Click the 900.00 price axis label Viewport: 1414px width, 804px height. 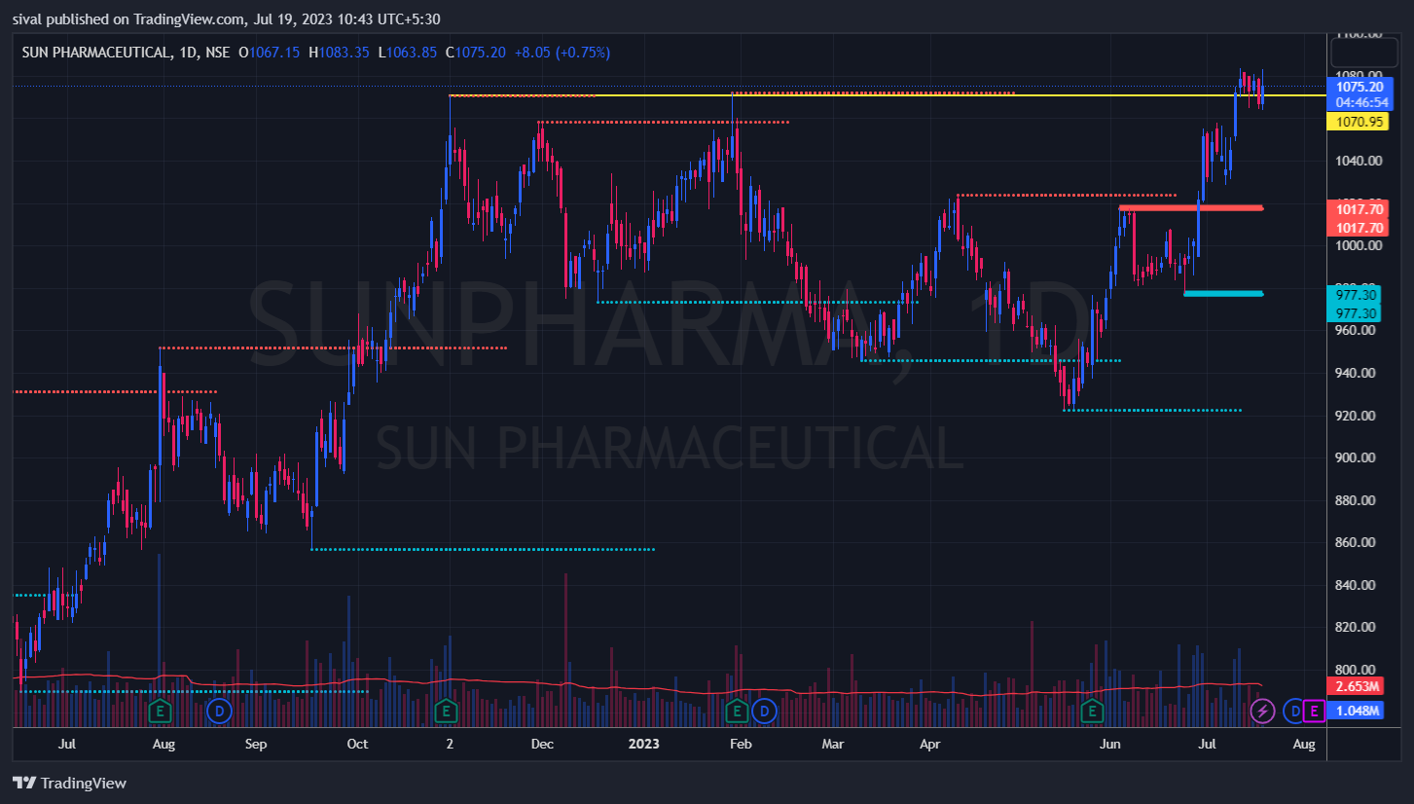(x=1358, y=457)
